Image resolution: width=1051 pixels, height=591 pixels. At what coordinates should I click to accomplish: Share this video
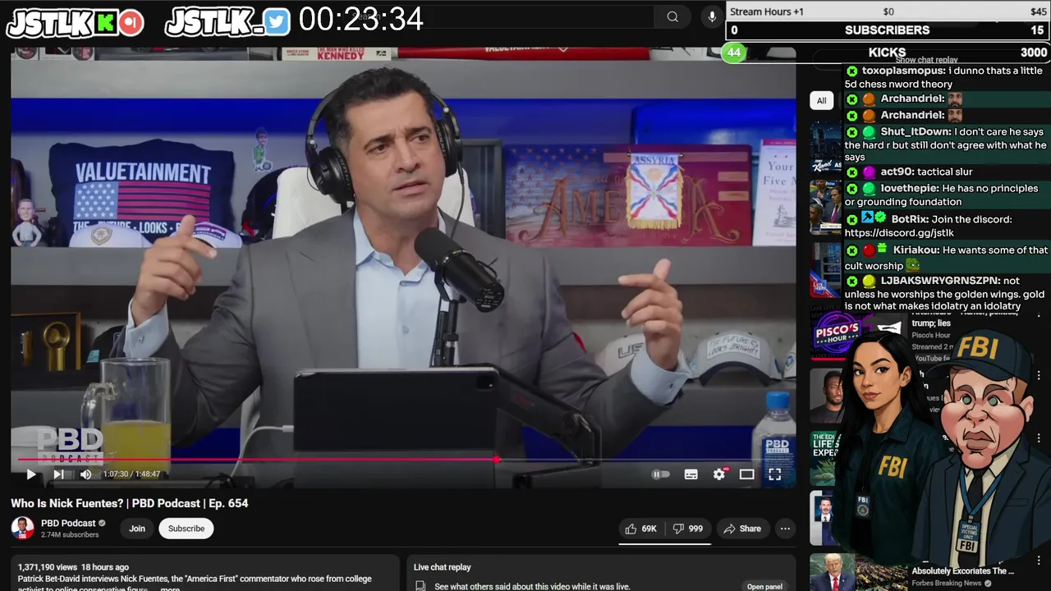[x=742, y=529]
